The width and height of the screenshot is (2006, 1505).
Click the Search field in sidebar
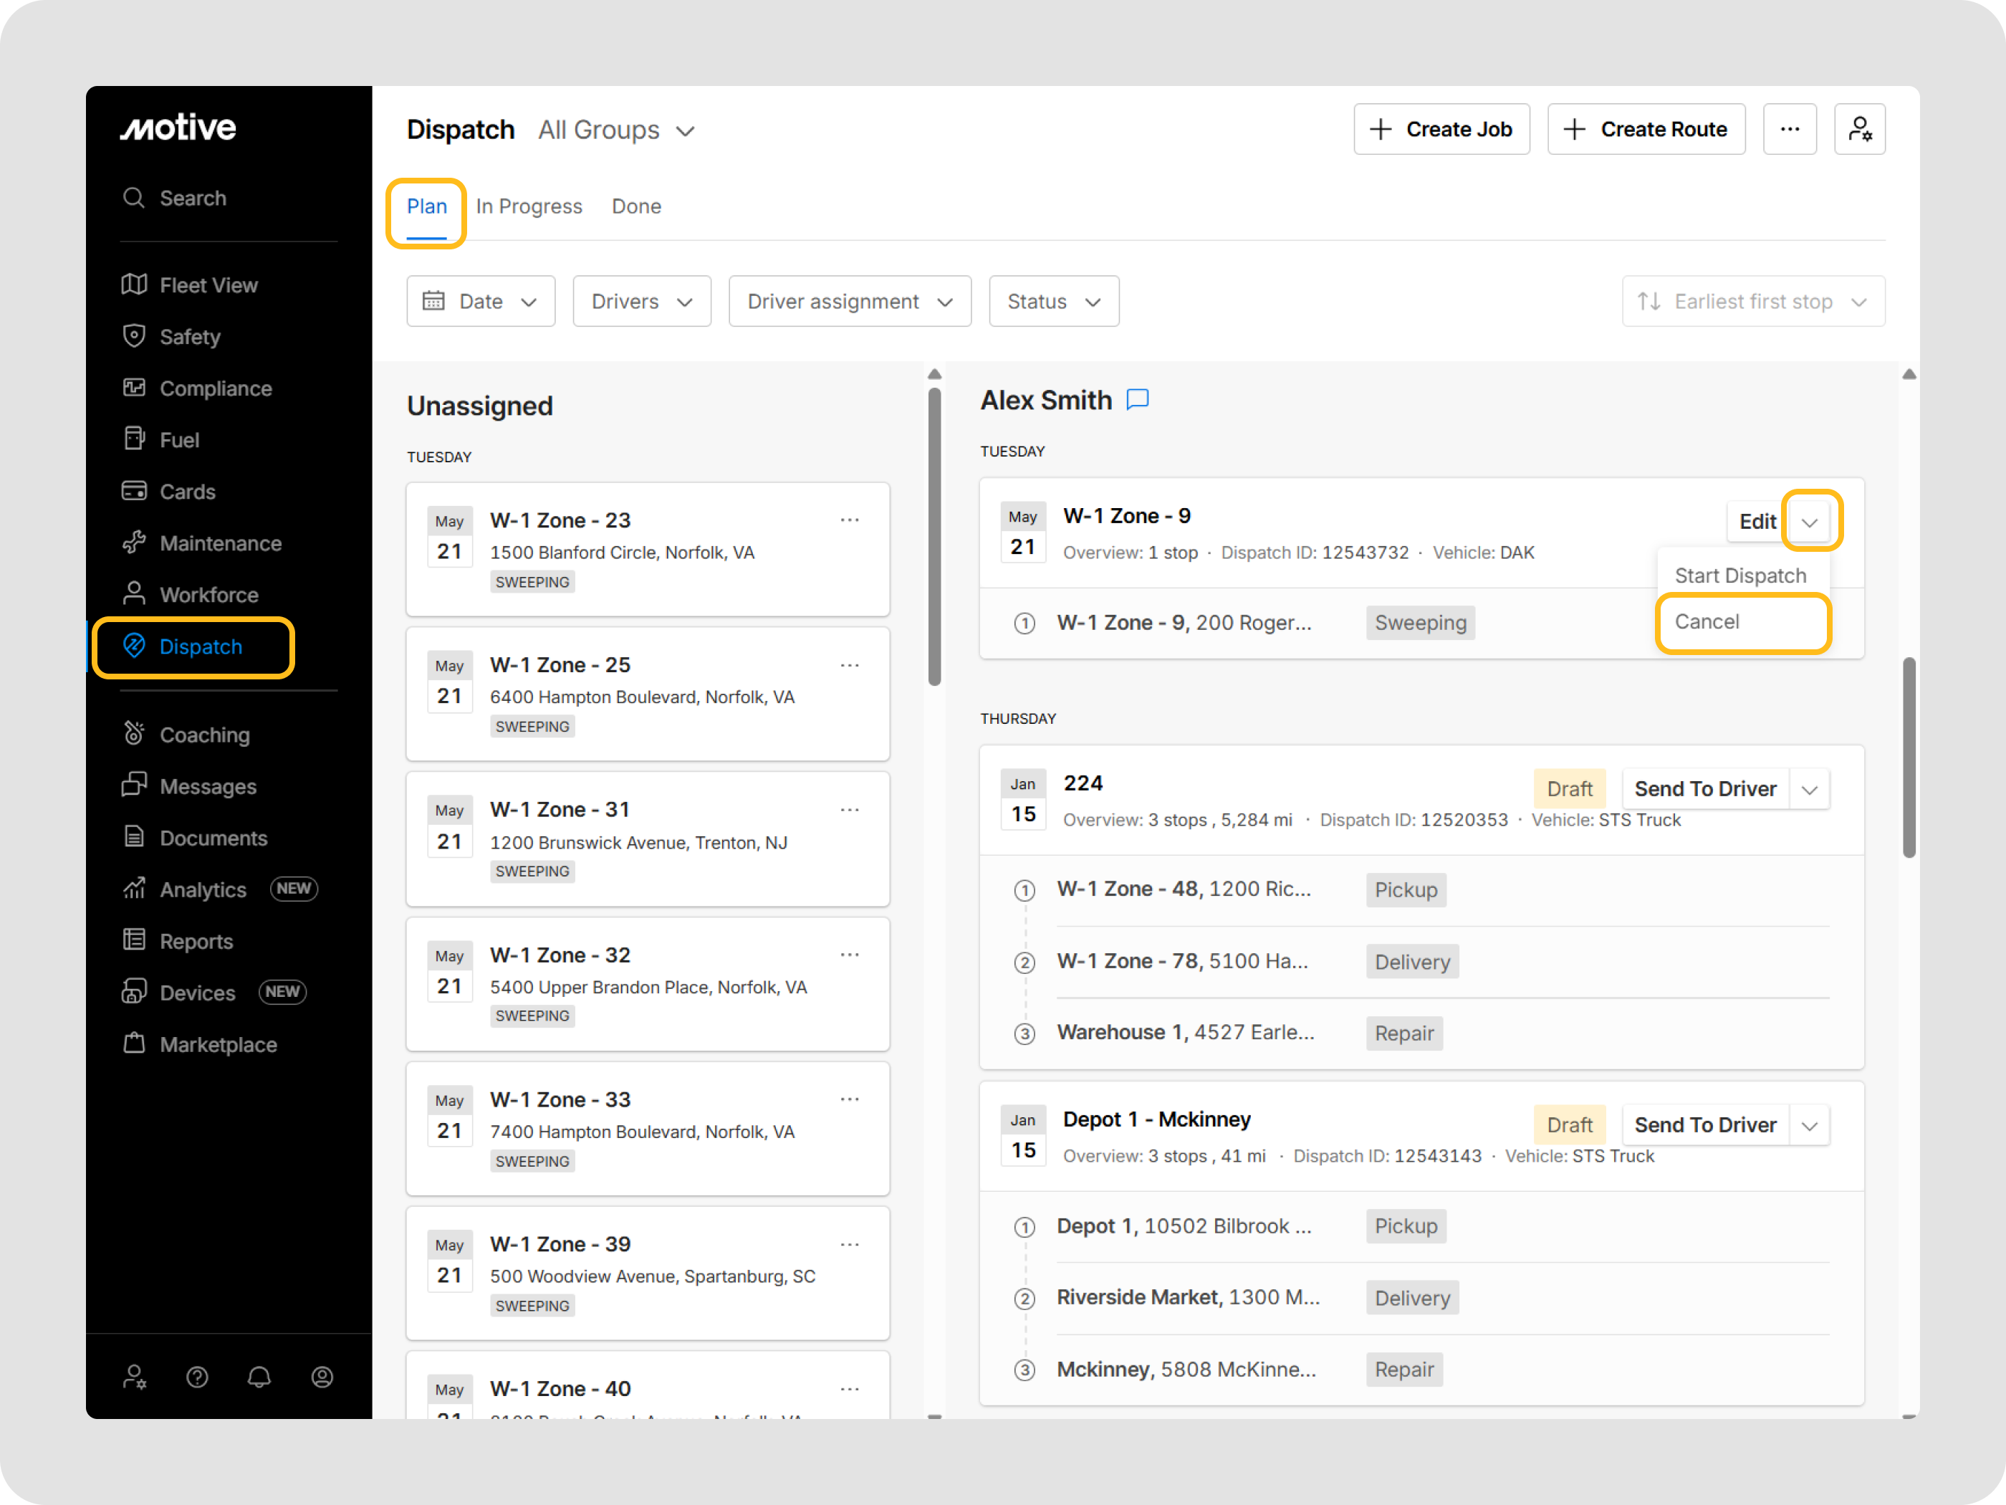[x=192, y=198]
